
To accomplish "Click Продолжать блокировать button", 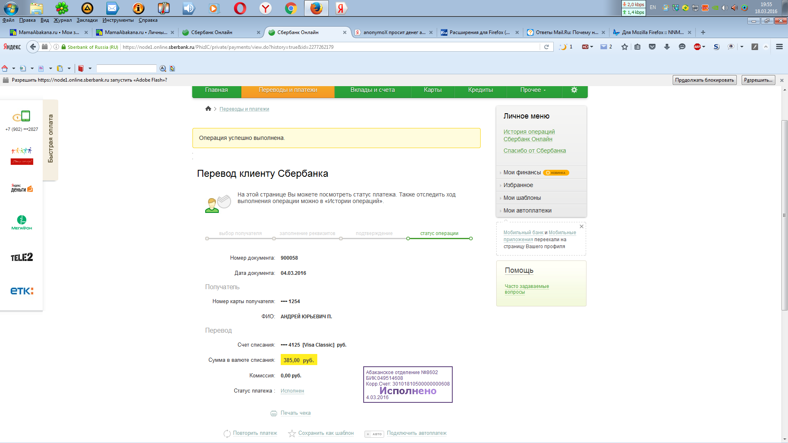I will (704, 80).
